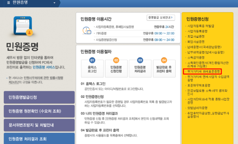
Task: Click the large 민원증명 title on the left
Action: click(x=22, y=46)
